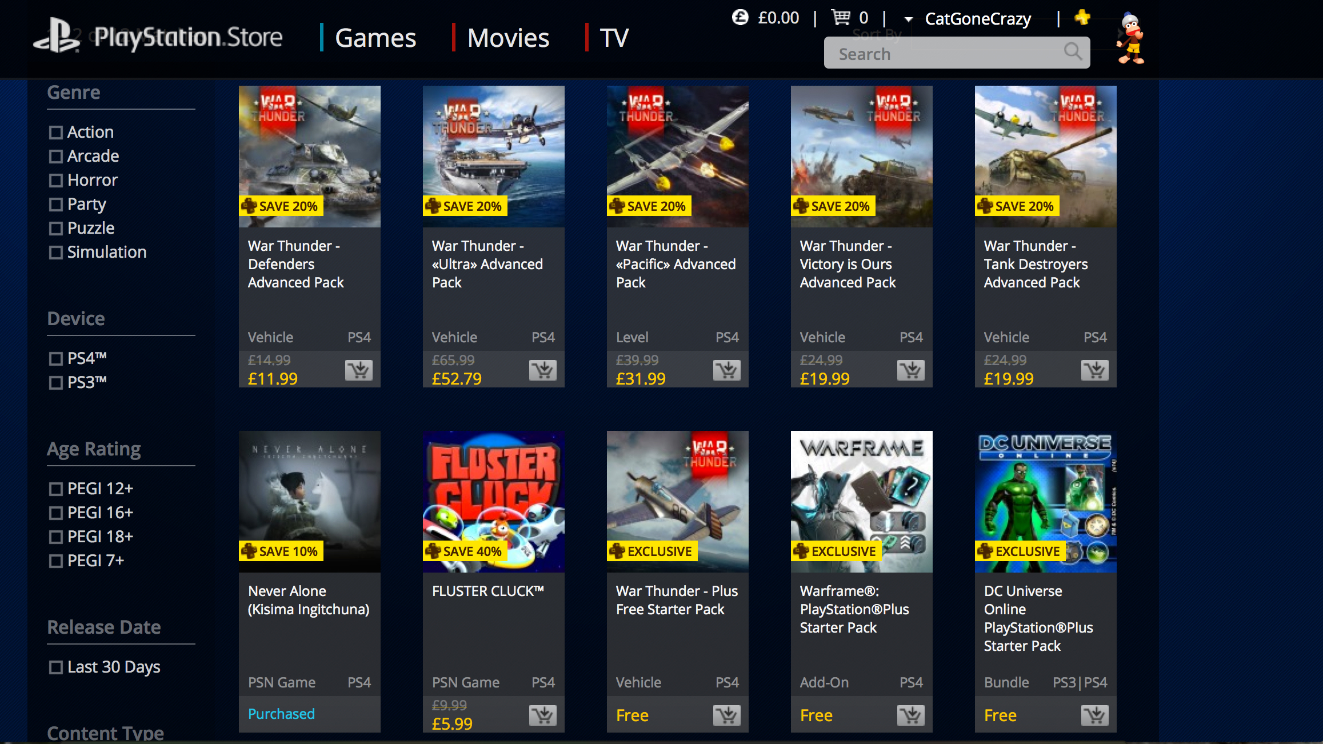Select the PEGI 16+ age rating
The width and height of the screenshot is (1323, 744).
(x=55, y=513)
